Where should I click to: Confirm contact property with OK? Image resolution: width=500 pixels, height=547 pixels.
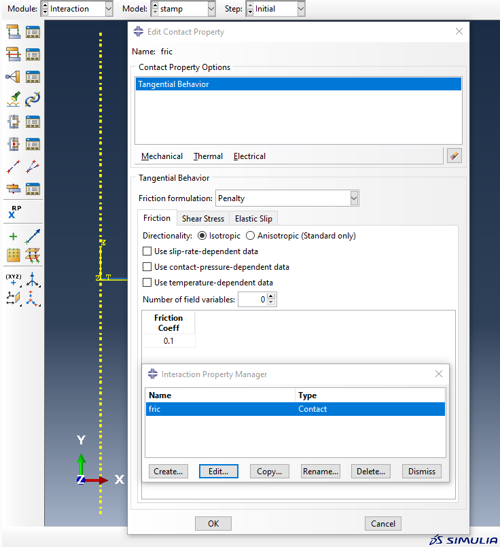213,524
